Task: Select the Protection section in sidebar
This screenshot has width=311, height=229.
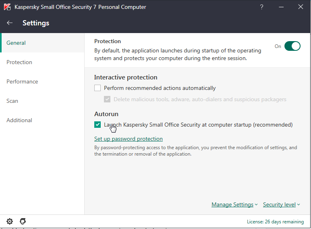Action: coord(19,62)
